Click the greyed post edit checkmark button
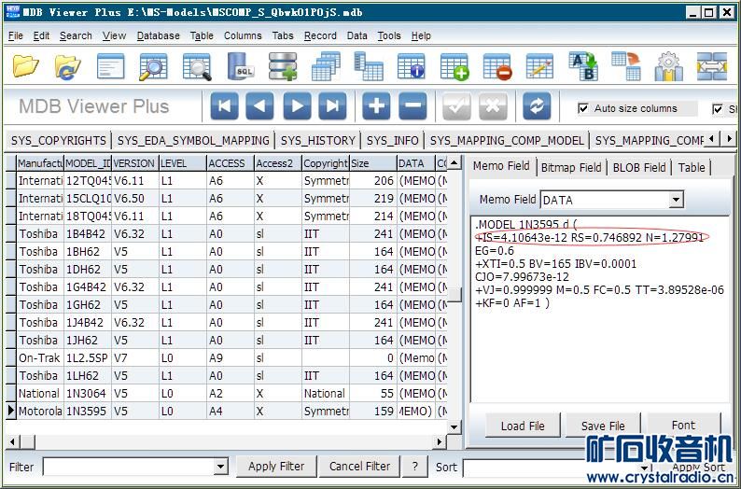This screenshot has height=489, width=741. [456, 105]
